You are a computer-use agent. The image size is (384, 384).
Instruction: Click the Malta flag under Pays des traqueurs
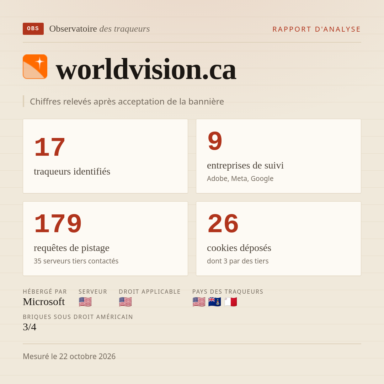pos(230,302)
